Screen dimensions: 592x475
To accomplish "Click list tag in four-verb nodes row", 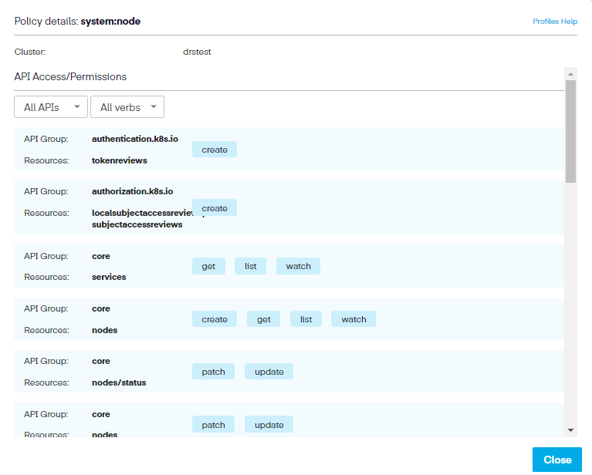I will click(x=306, y=319).
